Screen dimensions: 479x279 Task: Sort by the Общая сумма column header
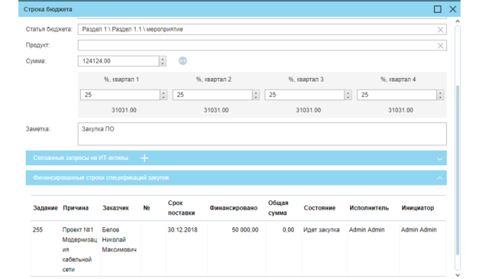click(278, 208)
